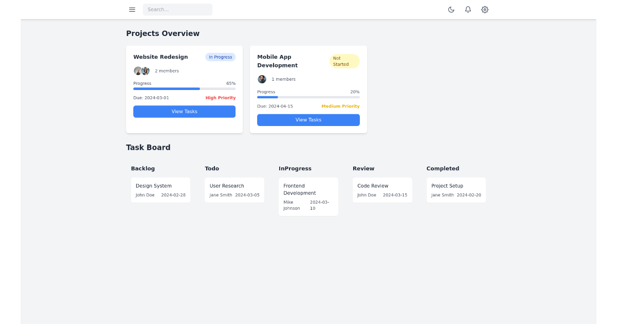Image resolution: width=617 pixels, height=324 pixels.
Task: Click the first member avatar on Website Redesign
Action: point(137,70)
